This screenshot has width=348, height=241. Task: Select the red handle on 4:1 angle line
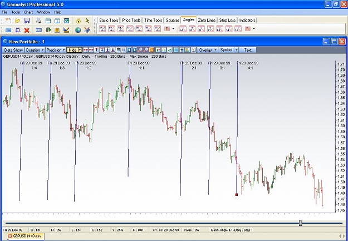pyautogui.click(x=237, y=195)
